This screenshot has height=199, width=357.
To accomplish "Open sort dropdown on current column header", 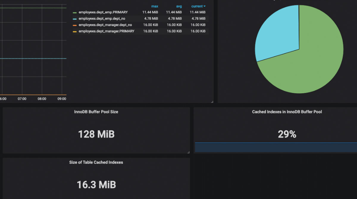I will pyautogui.click(x=198, y=6).
